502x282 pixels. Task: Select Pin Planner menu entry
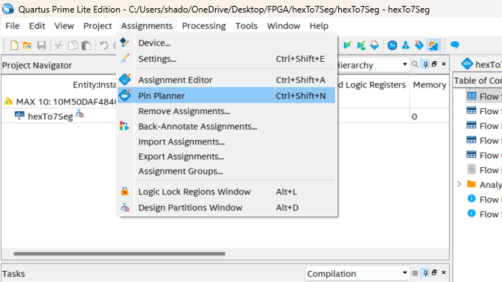[x=227, y=96]
